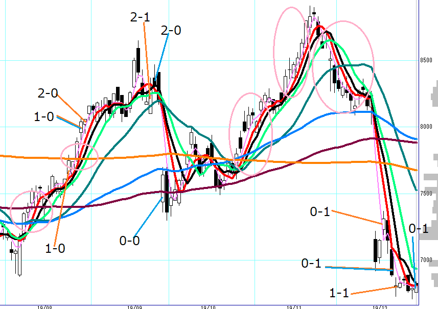The image size is (438, 309).
Task: Click the 7000 price axis label
Action: 426,259
